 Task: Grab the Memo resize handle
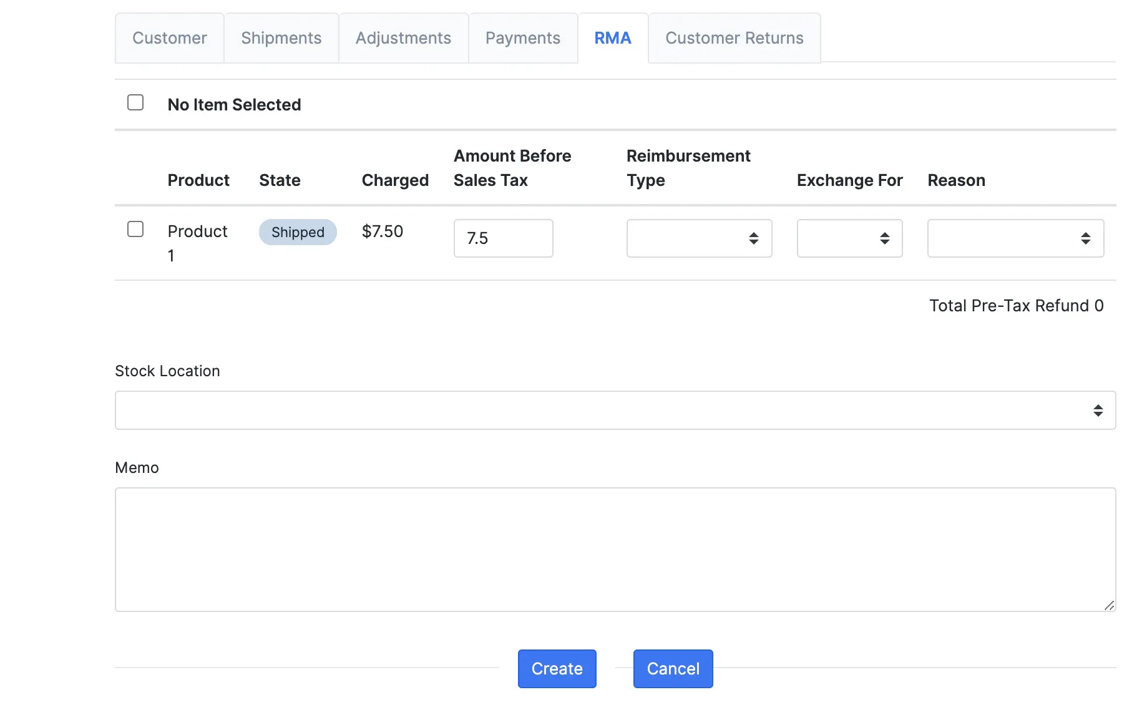pyautogui.click(x=1109, y=605)
